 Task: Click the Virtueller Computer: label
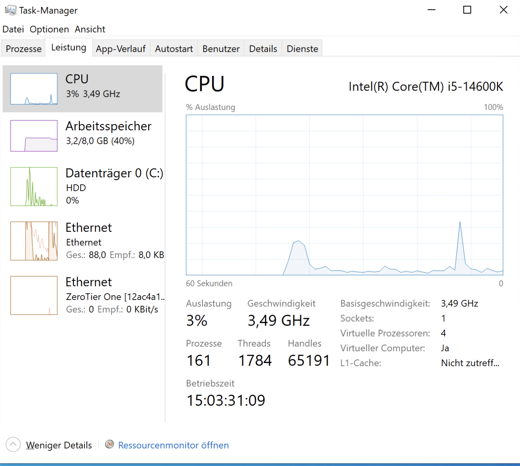pyautogui.click(x=383, y=348)
